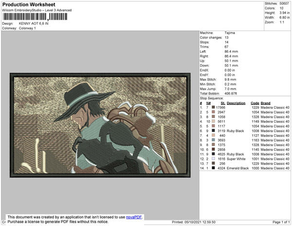The height and width of the screenshot is (226, 292).
Task: Select color swatch in stop sequence row 3
Action: [x=213, y=117]
